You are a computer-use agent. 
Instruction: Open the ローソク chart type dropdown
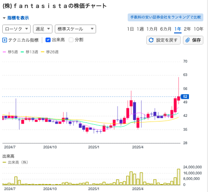[x=16, y=29]
